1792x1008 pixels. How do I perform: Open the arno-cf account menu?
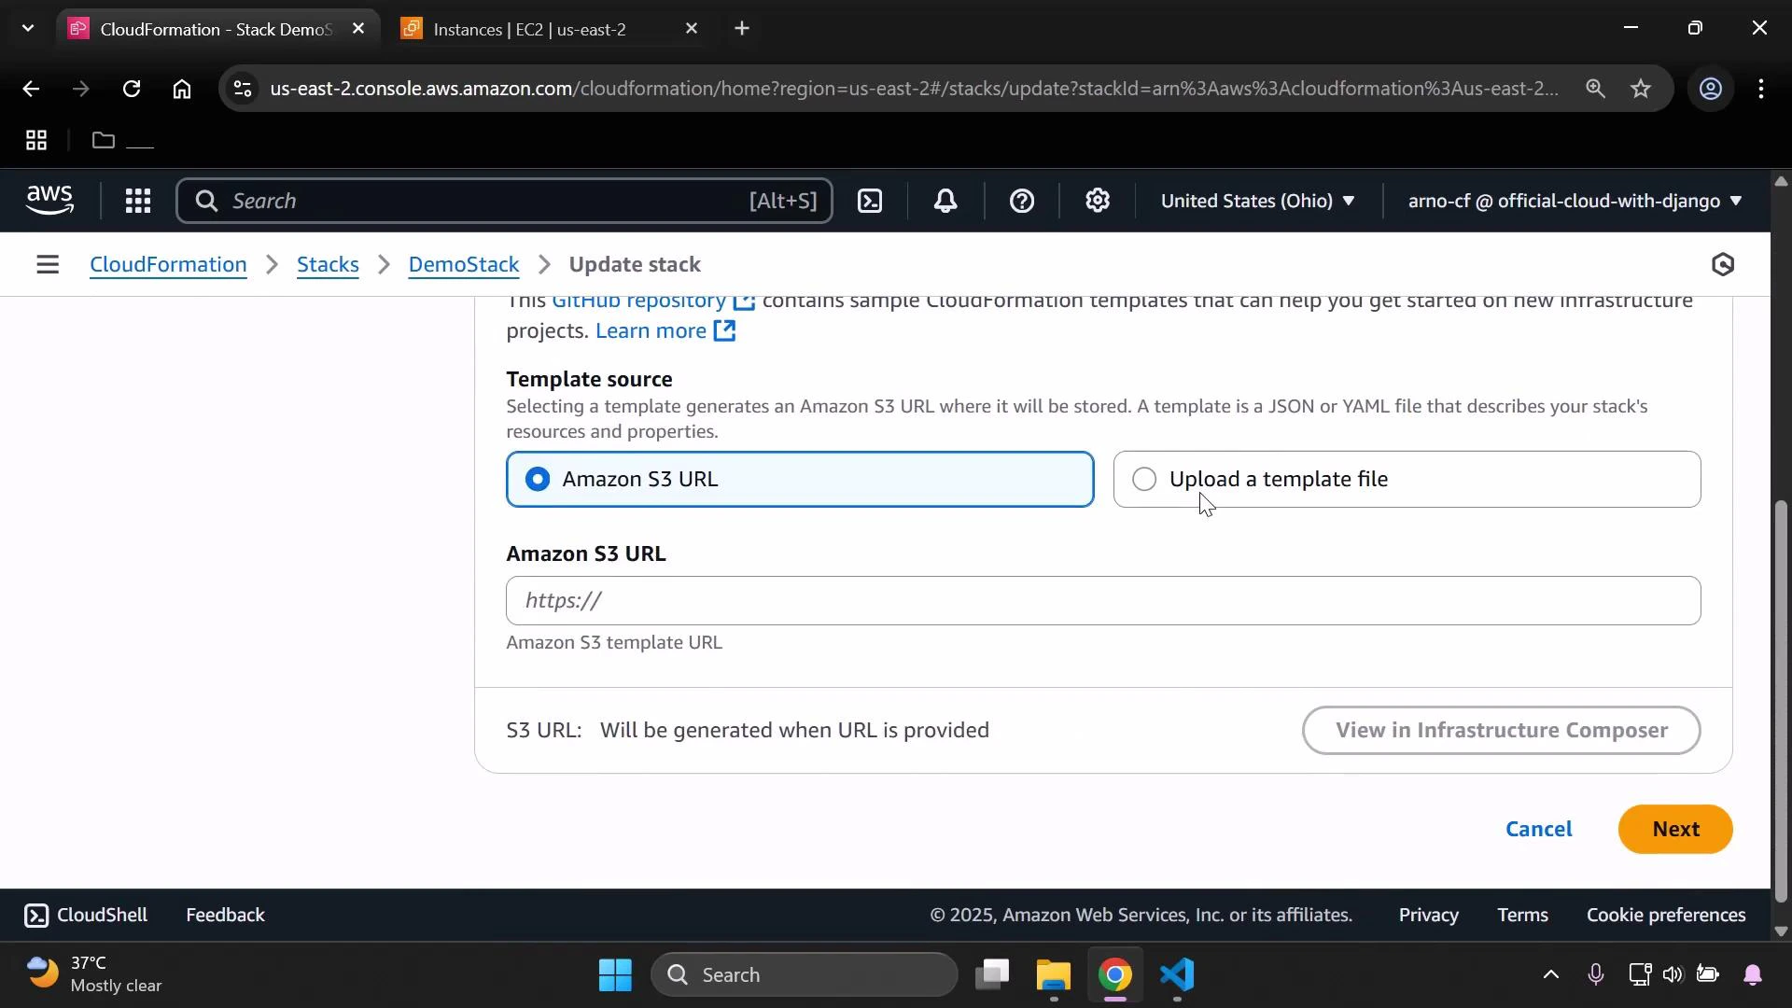1573,201
